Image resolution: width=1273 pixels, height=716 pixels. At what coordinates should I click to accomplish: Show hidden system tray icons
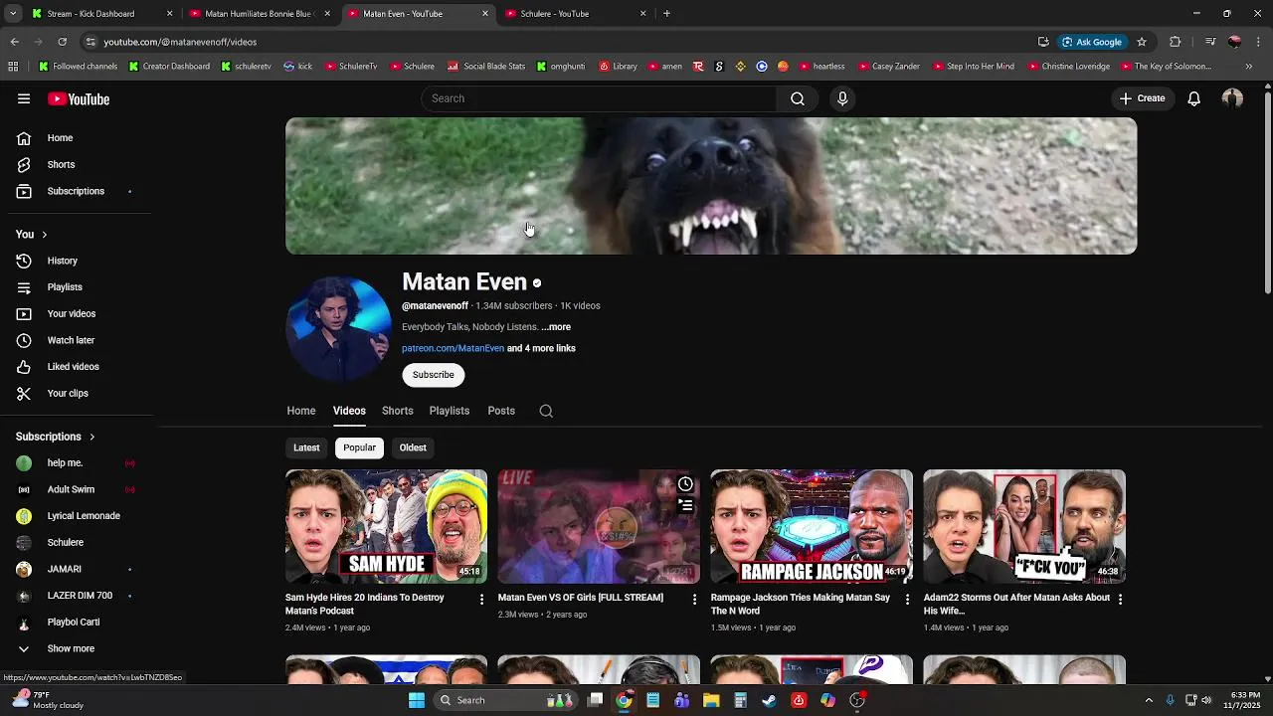[1149, 700]
